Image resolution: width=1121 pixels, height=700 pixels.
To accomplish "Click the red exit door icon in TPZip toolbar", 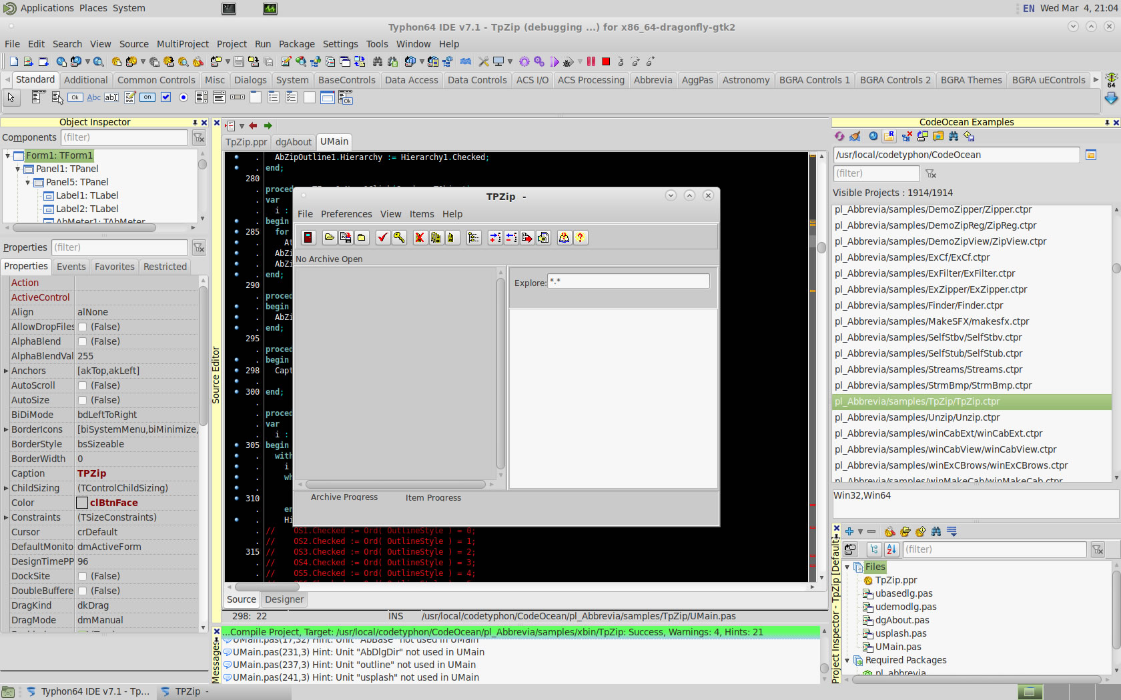I will coord(308,237).
